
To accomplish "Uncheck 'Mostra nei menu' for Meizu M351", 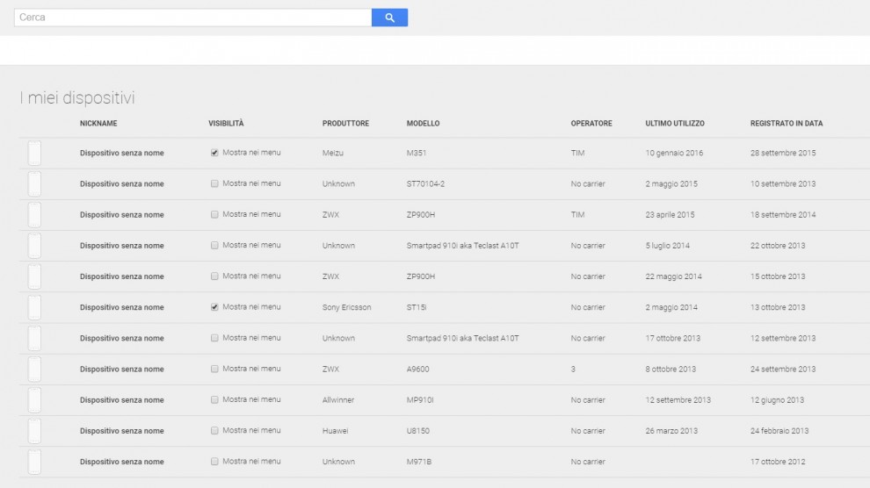I will [x=214, y=153].
